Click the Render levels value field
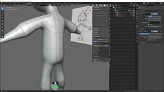The image size is (164, 92). [x=154, y=38]
